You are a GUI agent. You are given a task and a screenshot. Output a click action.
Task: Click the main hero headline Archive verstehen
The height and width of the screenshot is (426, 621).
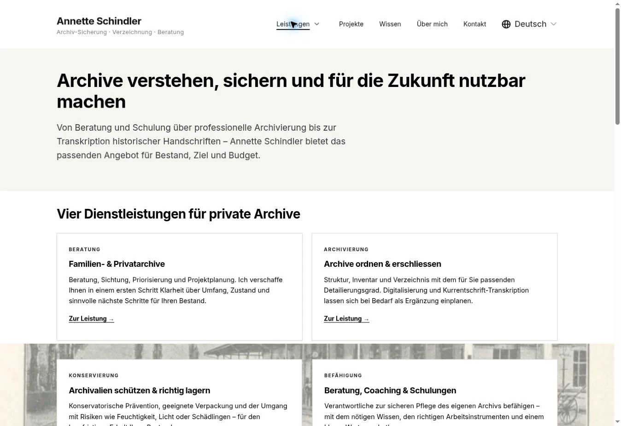coord(291,91)
